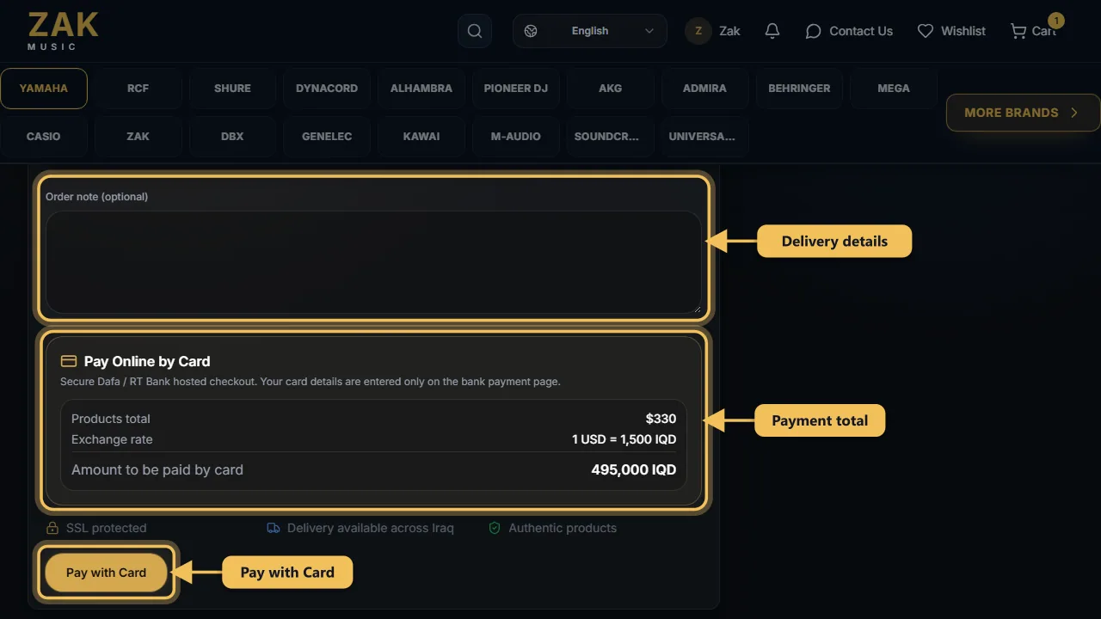Click the Zak user avatar
1101x619 pixels.
coord(698,31)
